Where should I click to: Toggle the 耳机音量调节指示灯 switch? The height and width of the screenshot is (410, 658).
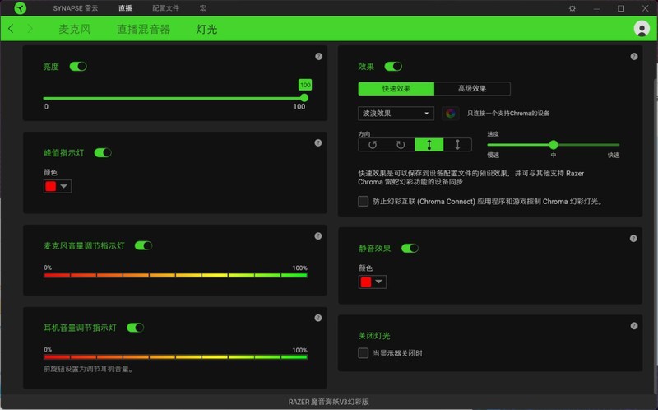(x=136, y=328)
